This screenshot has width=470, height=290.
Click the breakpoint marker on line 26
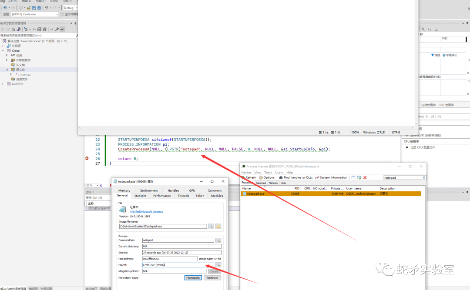click(x=87, y=158)
